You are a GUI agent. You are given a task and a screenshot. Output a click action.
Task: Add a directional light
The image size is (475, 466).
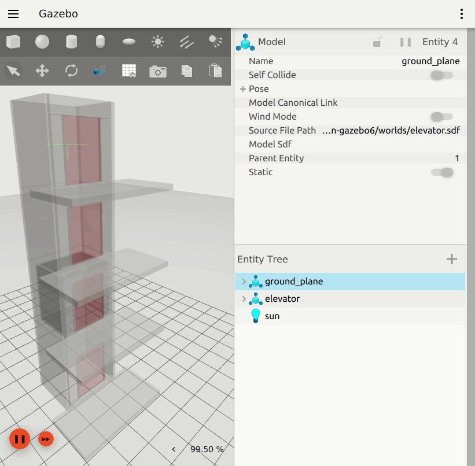click(x=187, y=42)
